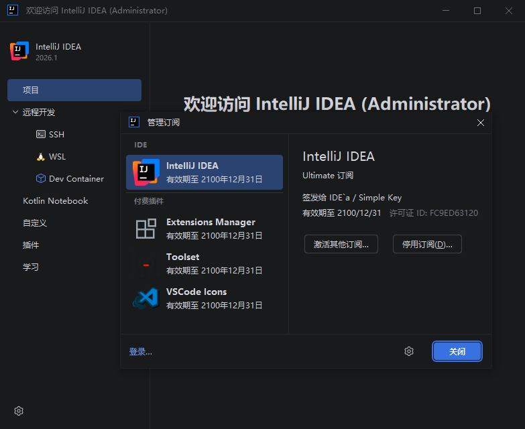Screen dimensions: 525x429
Task: Open the bottom-left settings gear in the welcome window
Action: (19, 411)
